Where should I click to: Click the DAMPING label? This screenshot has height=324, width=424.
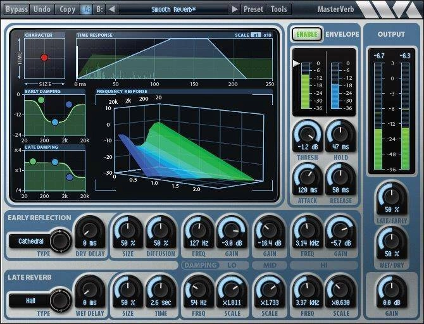coord(201,265)
